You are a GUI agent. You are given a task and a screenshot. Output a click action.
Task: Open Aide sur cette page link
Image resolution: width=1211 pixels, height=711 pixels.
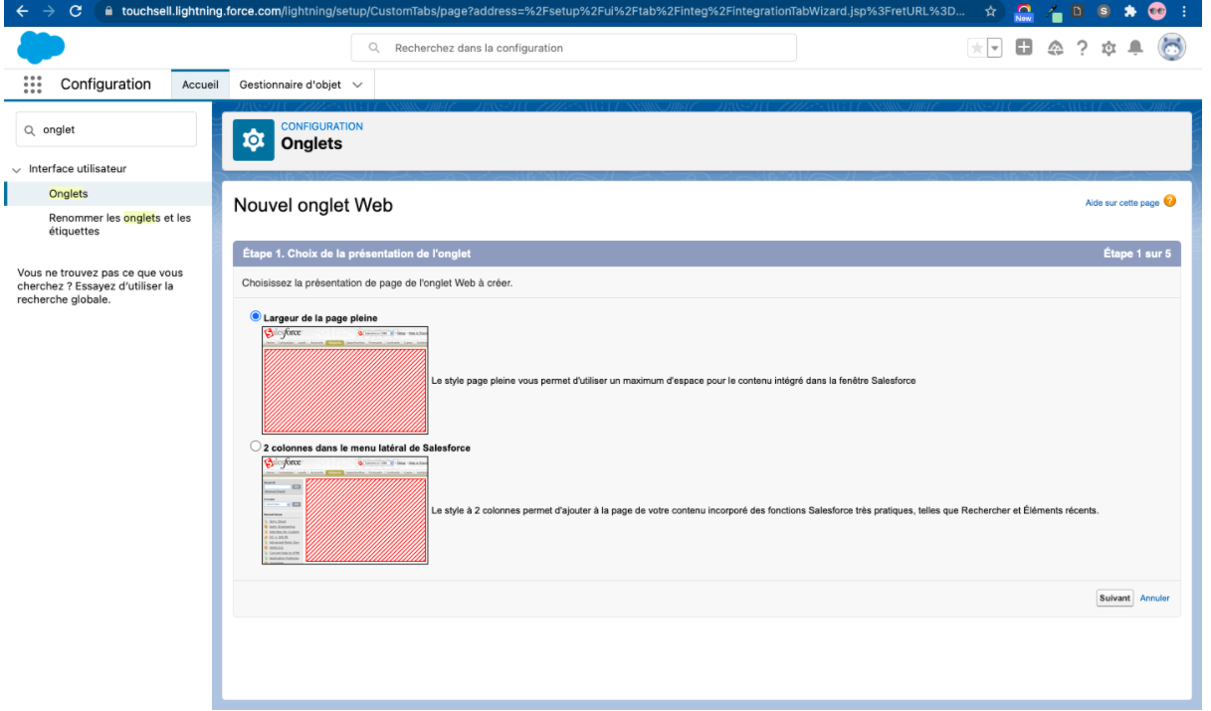1121,203
